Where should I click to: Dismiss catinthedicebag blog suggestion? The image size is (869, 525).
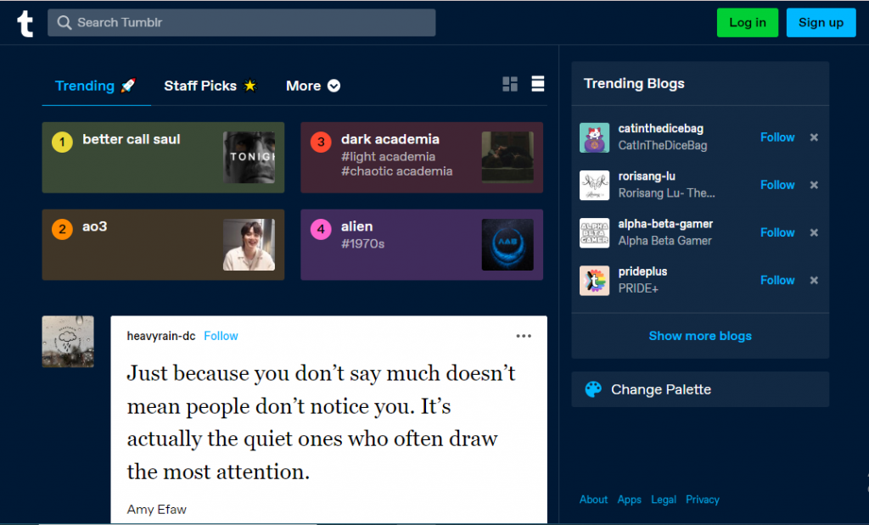point(814,137)
